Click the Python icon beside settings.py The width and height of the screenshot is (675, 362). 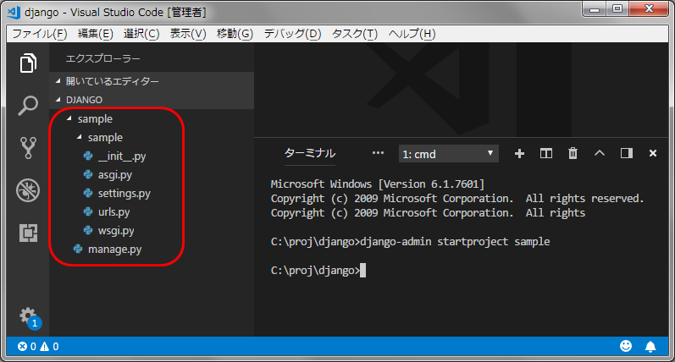tap(88, 194)
